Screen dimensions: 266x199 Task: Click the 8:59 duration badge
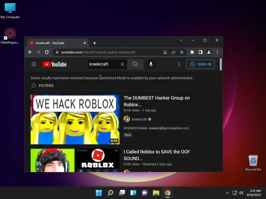[x=114, y=141]
